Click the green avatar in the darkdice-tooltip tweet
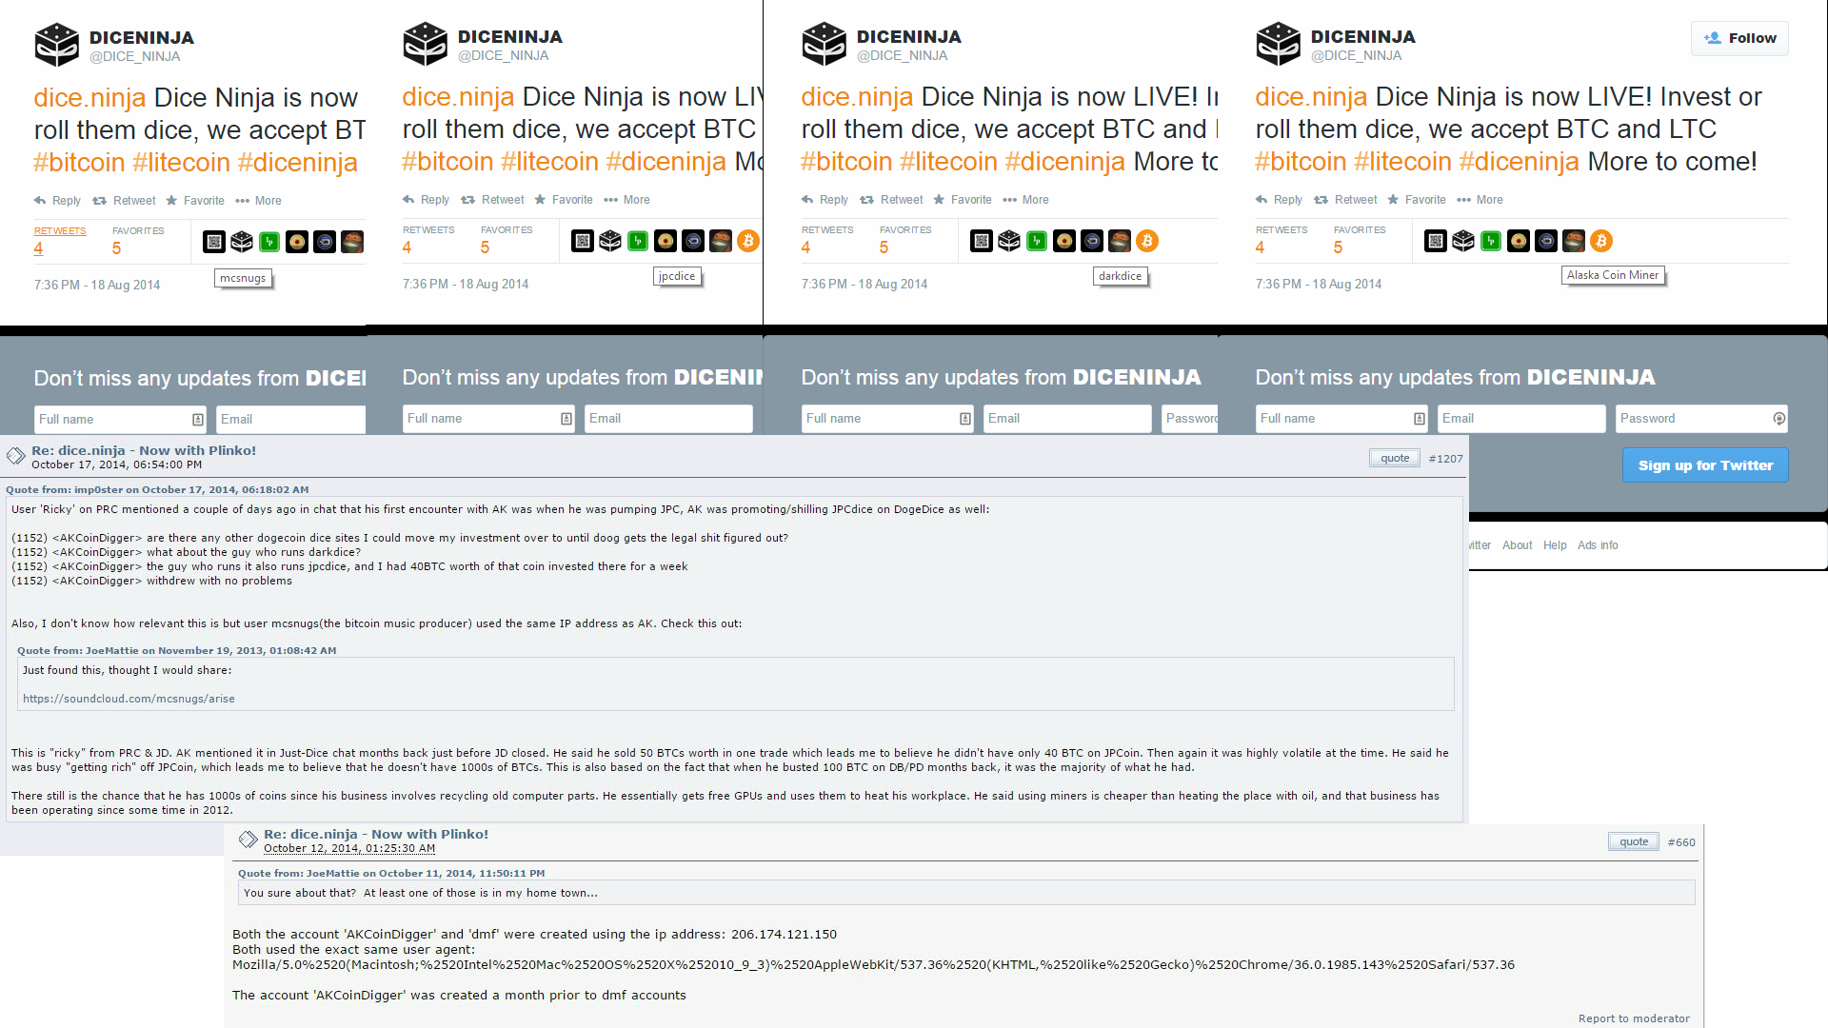This screenshot has width=1828, height=1028. coord(1037,241)
